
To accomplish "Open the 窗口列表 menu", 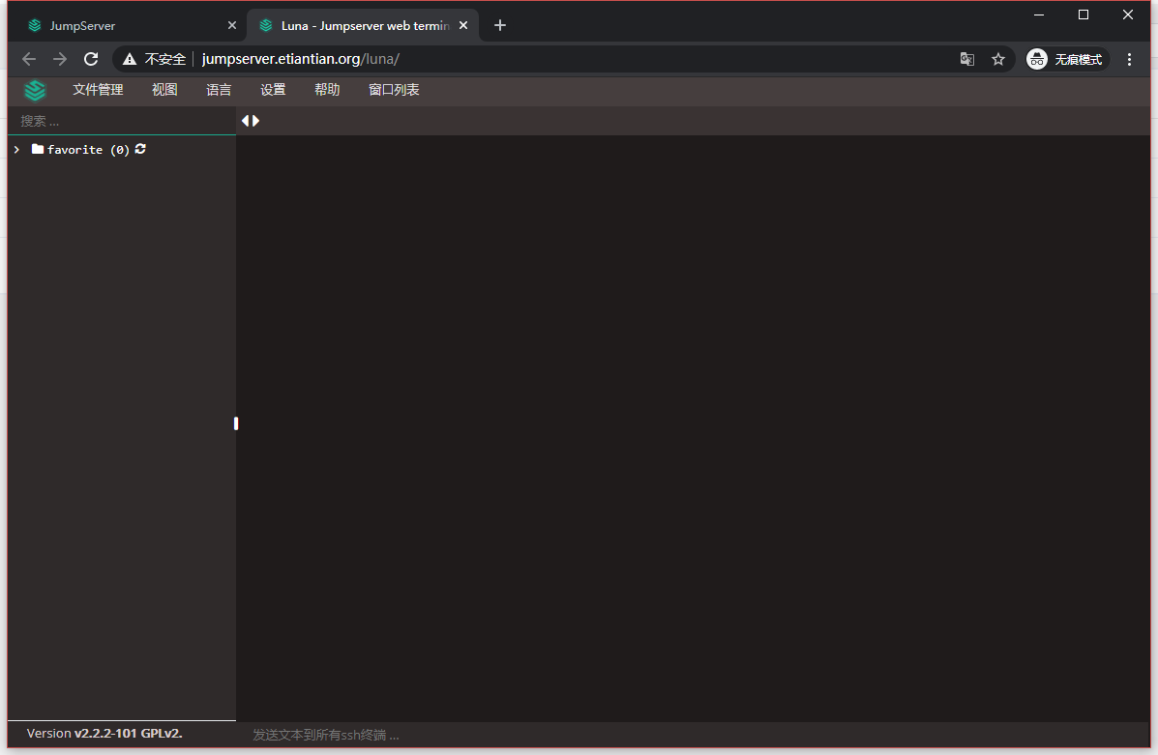I will 394,90.
